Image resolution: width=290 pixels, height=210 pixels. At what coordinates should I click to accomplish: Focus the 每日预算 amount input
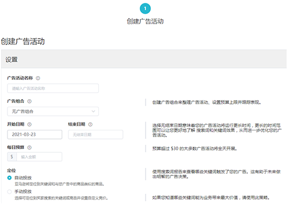pyautogui.click(x=39, y=157)
